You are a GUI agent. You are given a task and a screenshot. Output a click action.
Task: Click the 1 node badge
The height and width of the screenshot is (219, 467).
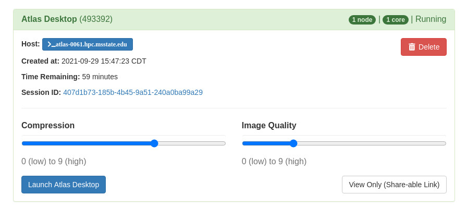tap(362, 20)
